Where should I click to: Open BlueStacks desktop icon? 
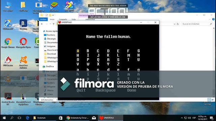[x=54, y=6]
